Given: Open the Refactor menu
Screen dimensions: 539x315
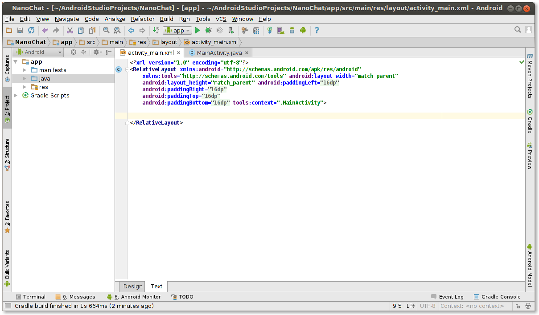Looking at the screenshot, I should coord(143,19).
